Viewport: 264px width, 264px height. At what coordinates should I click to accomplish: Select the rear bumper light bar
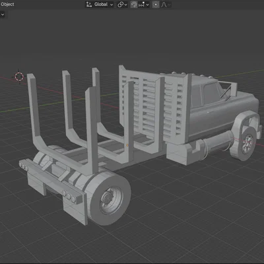[x=51, y=181]
